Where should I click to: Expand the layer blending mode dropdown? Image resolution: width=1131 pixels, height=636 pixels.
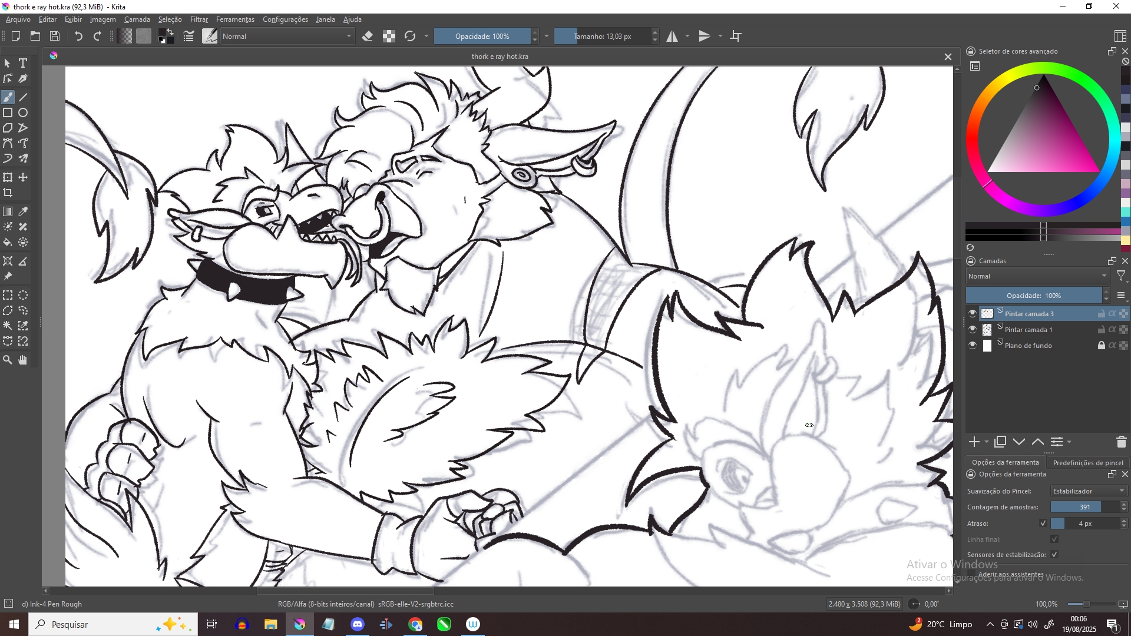[x=1037, y=276]
